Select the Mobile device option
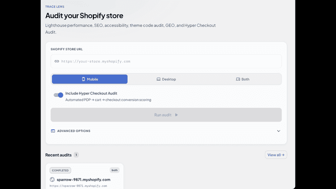The height and width of the screenshot is (189, 336). click(x=90, y=79)
